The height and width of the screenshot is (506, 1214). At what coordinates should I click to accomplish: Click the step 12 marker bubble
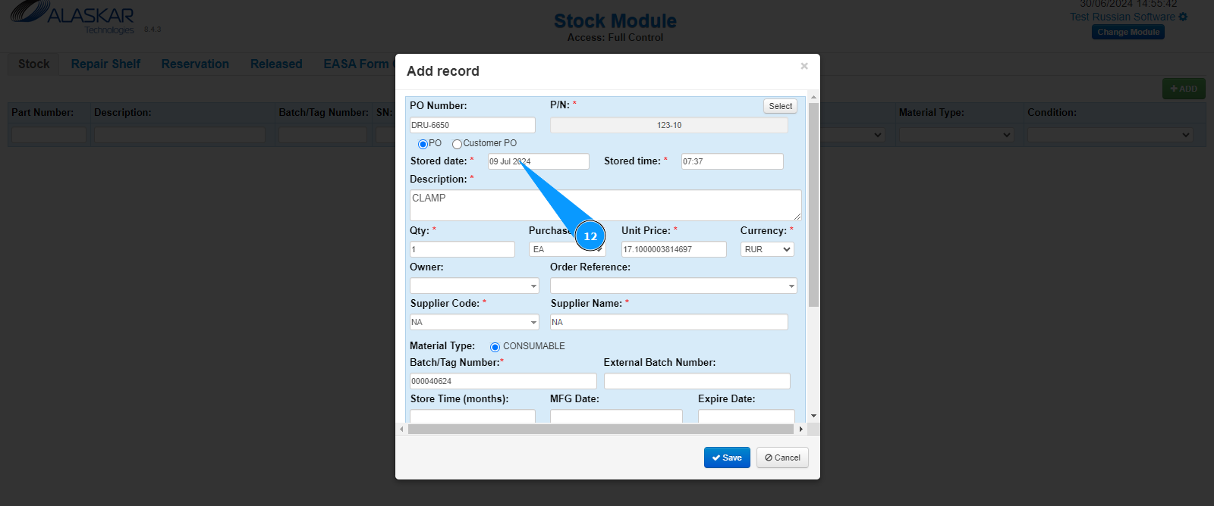click(590, 236)
